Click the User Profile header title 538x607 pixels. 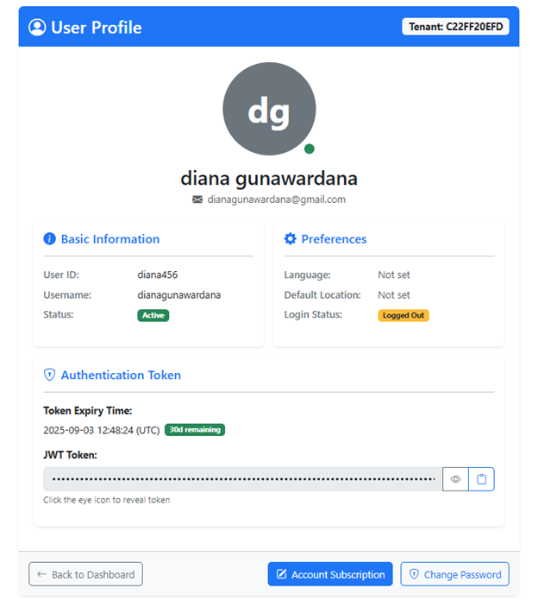click(96, 28)
